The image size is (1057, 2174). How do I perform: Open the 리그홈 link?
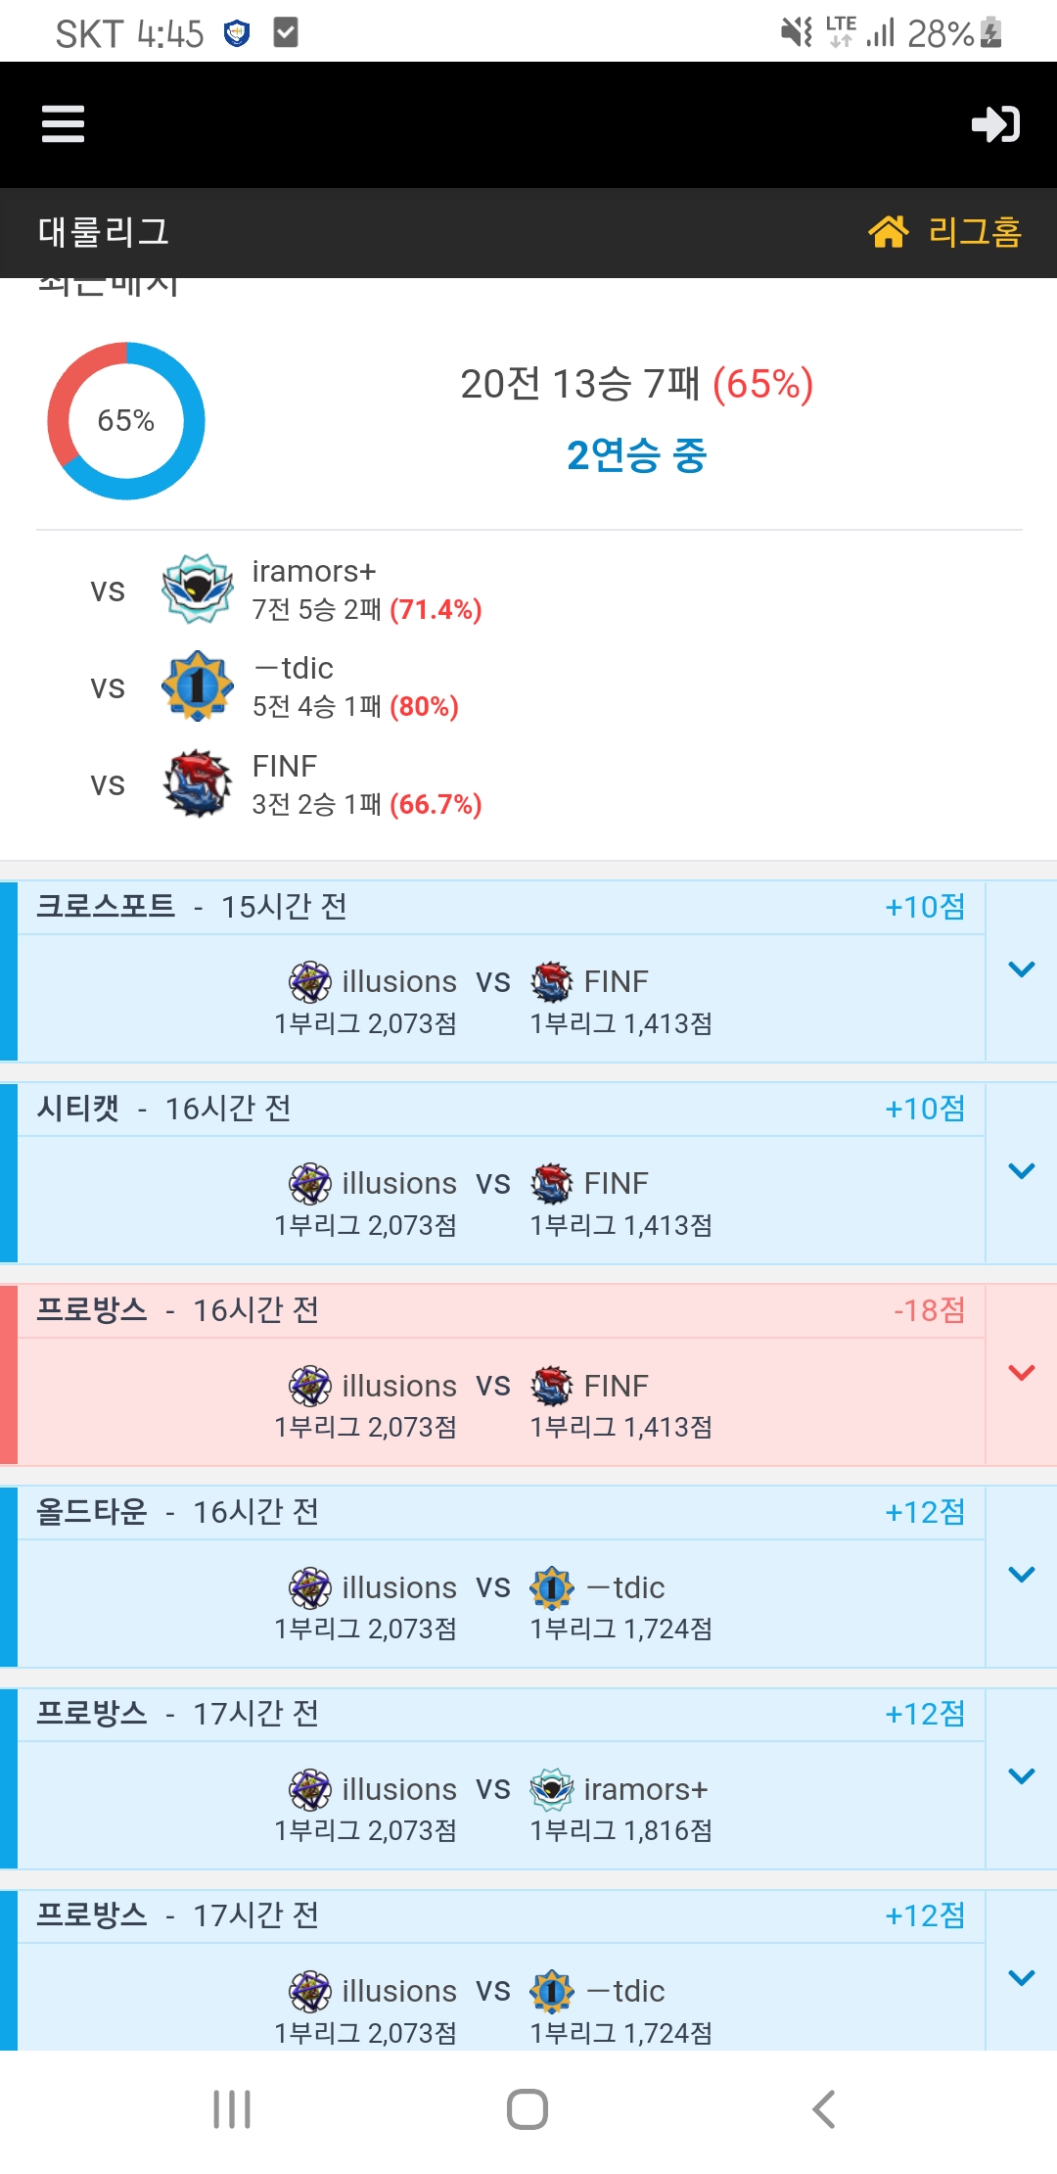(975, 232)
